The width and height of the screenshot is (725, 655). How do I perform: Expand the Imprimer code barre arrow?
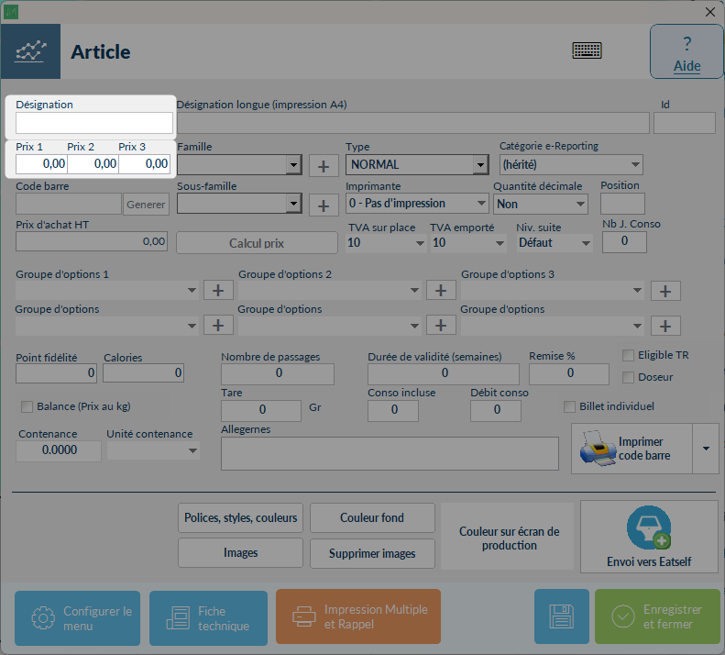(x=706, y=449)
